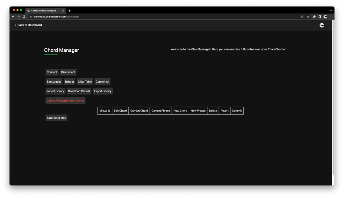This screenshot has height=198, width=344.
Task: Click the BootLoader button
Action: tap(54, 82)
